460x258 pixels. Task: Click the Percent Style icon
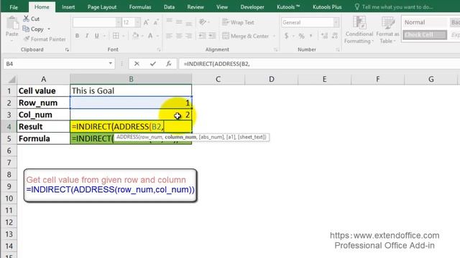302,36
